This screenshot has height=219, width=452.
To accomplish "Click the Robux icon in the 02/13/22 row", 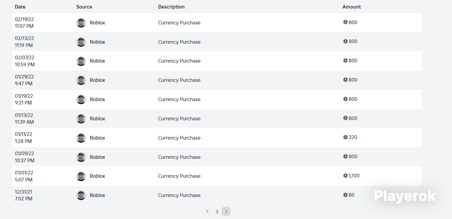I will click(346, 41).
